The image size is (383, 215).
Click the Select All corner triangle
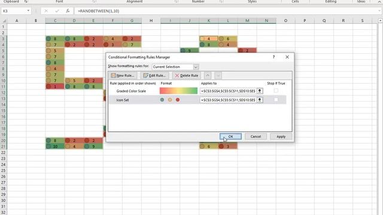pos(4,21)
